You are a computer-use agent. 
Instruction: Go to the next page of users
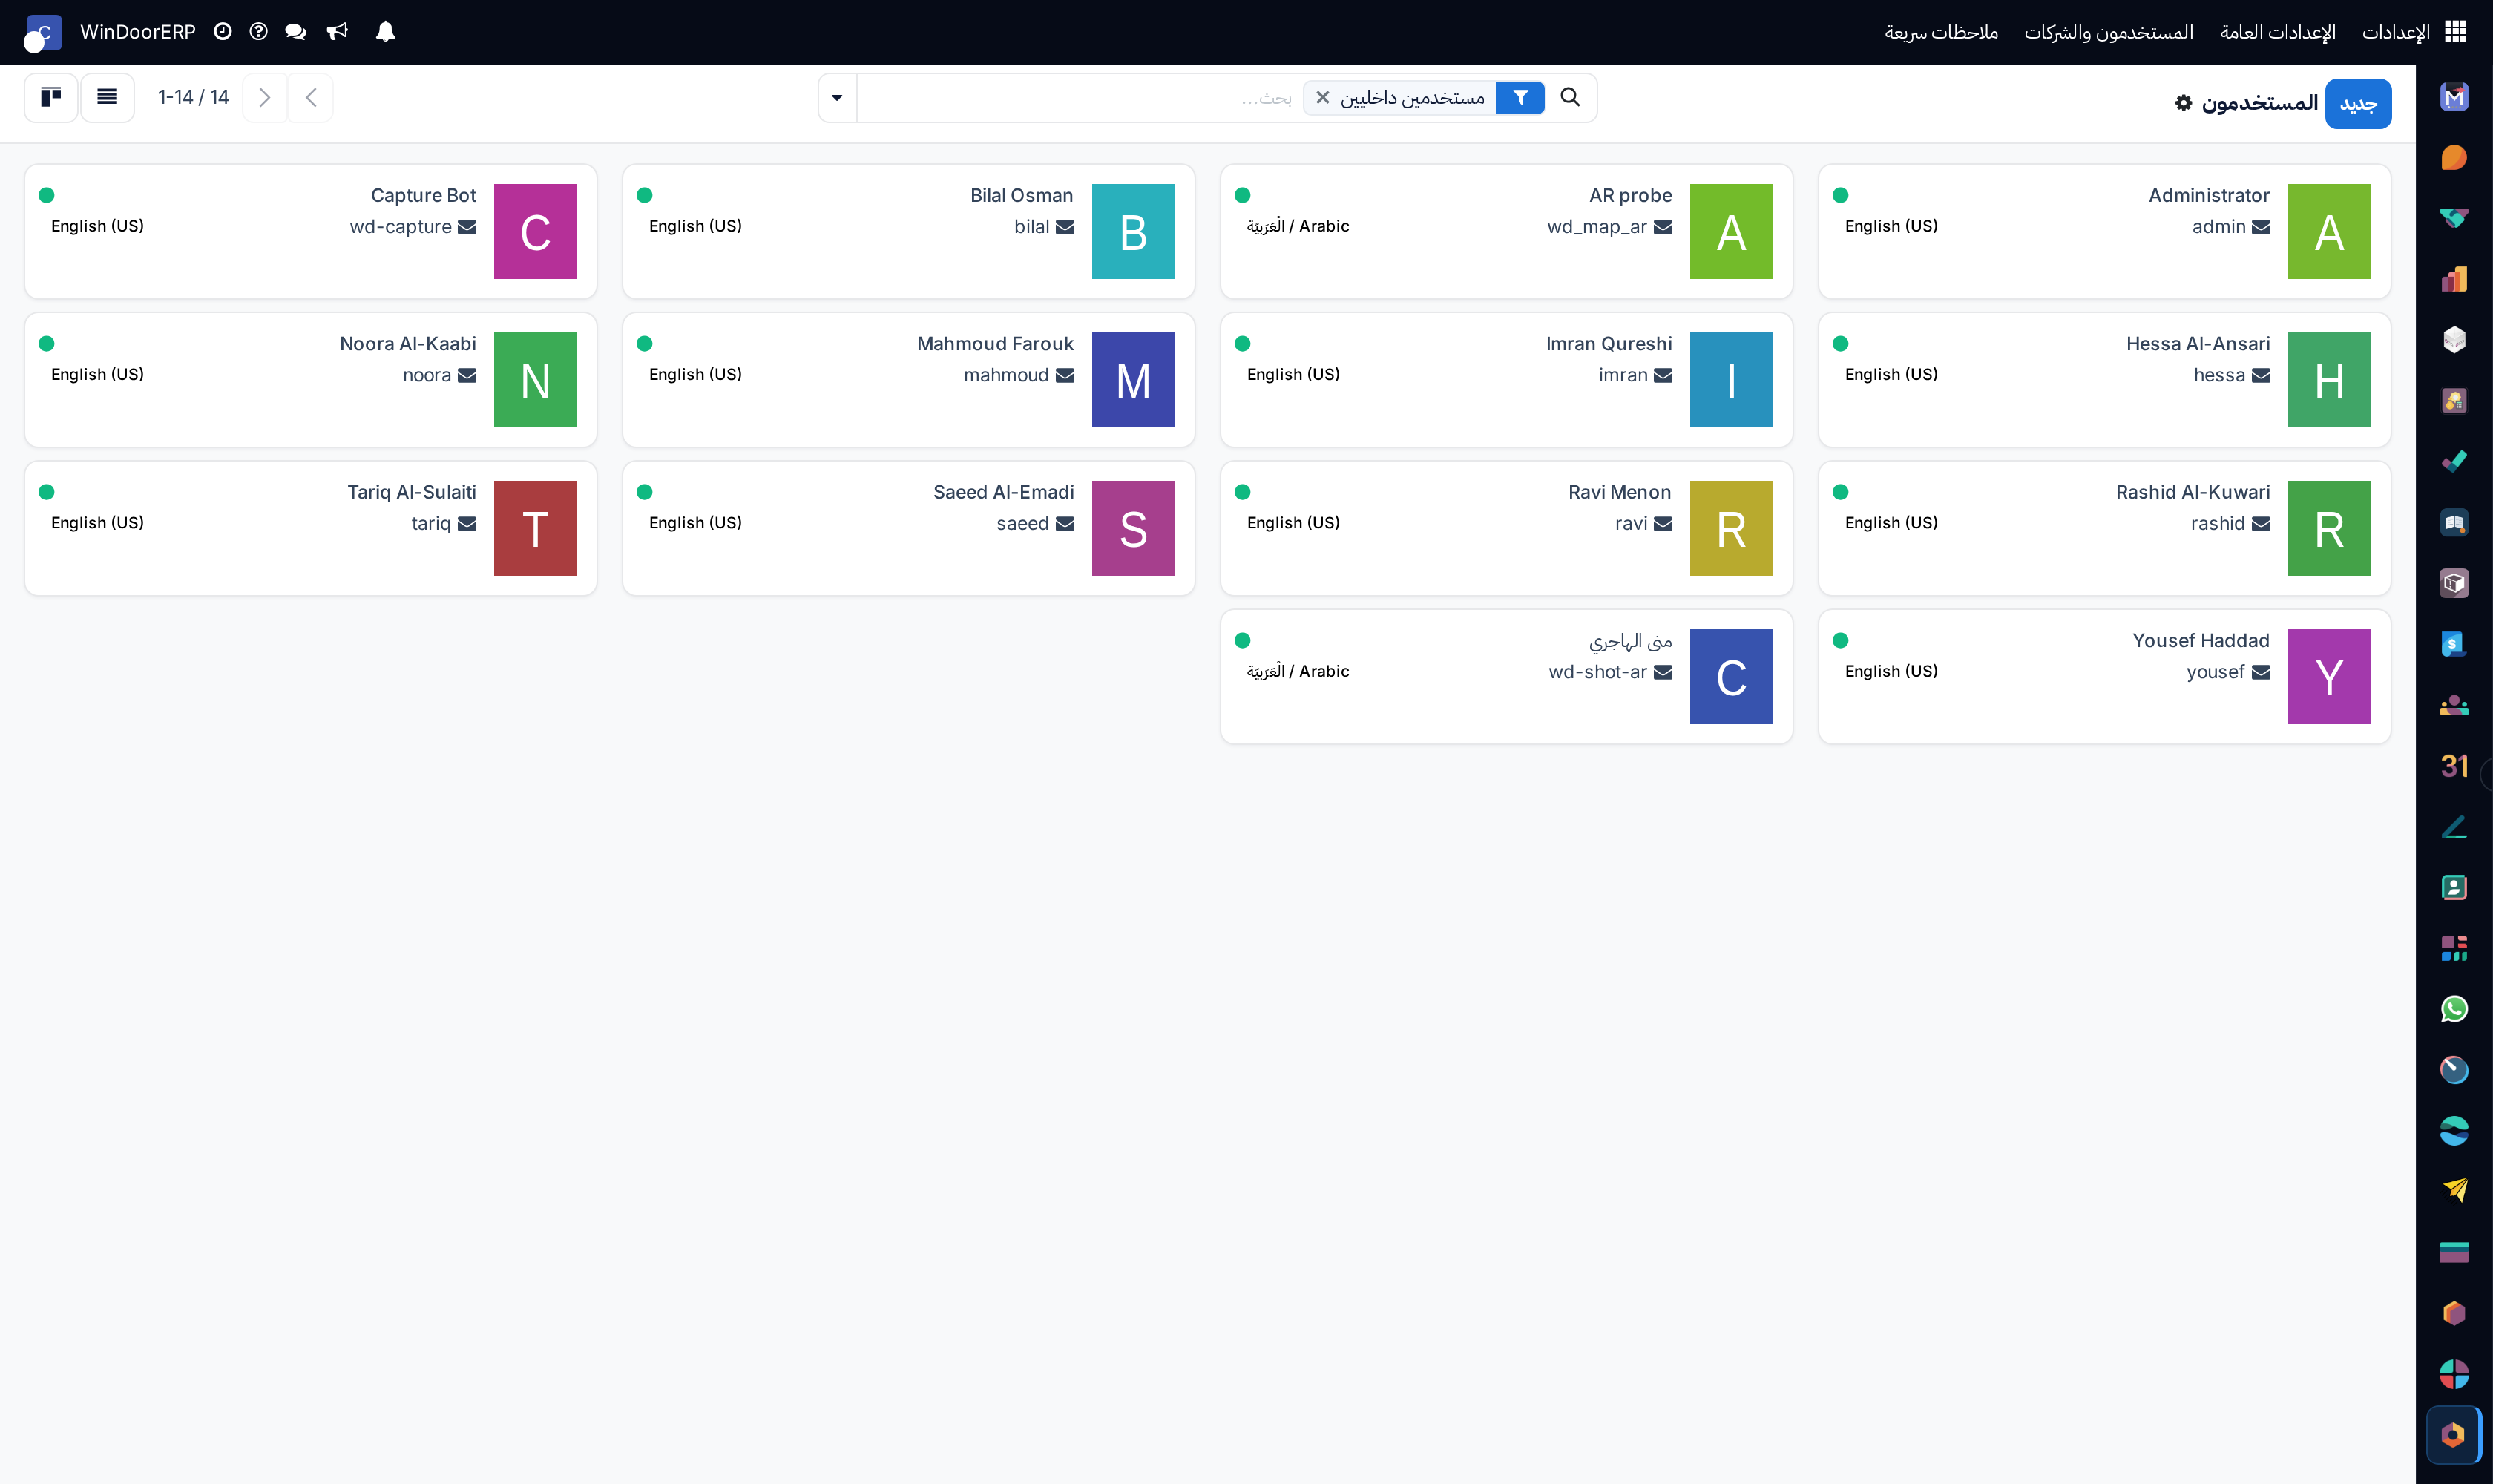point(311,97)
